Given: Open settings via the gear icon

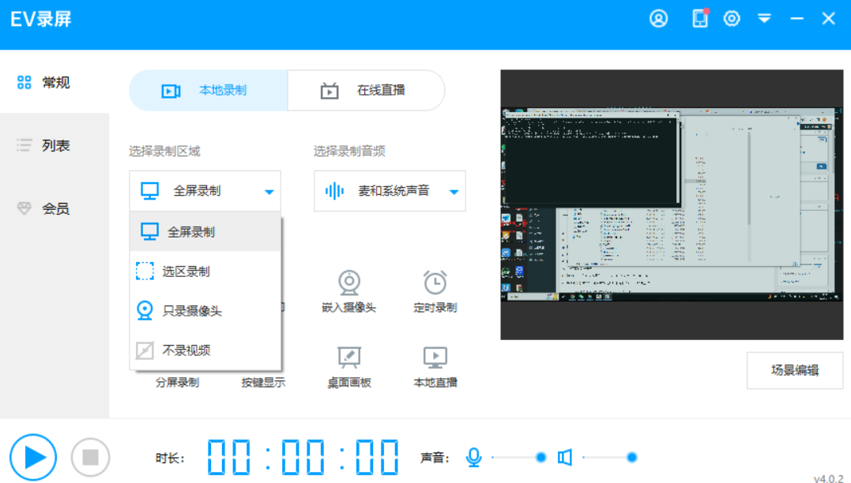Looking at the screenshot, I should (x=732, y=19).
